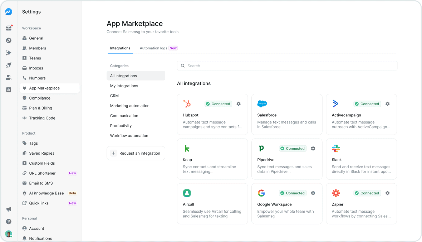This screenshot has width=422, height=242.
Task: Open App Marketplace in the sidebar
Action: (49, 88)
